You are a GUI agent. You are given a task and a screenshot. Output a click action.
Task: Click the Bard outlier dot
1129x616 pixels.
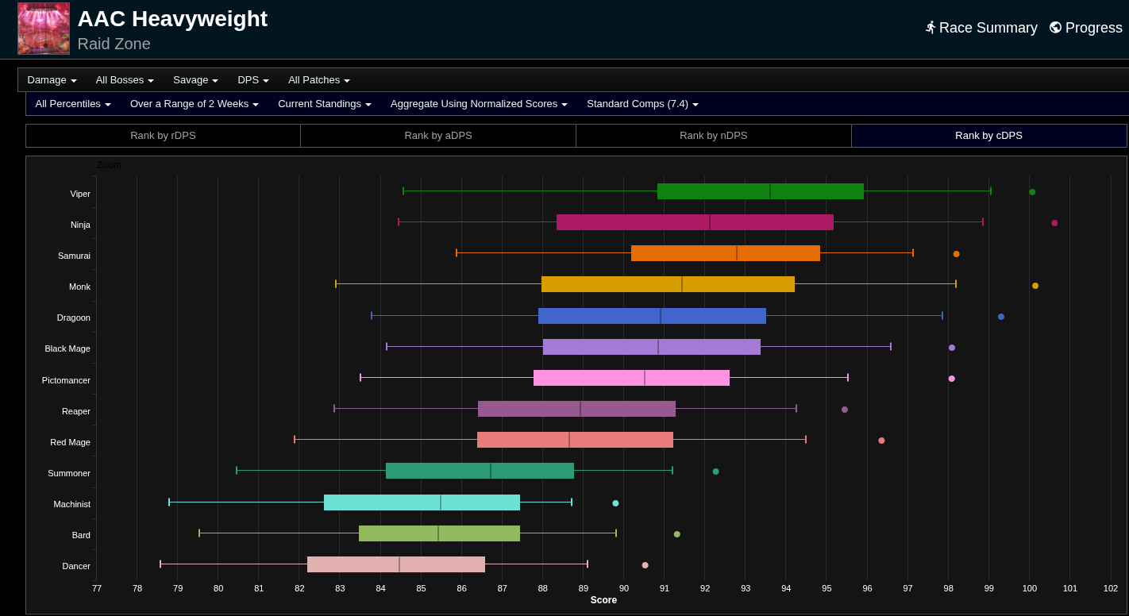(676, 534)
